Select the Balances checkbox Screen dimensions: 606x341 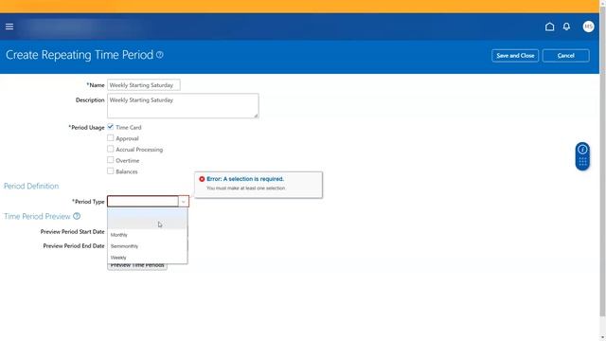coord(111,170)
